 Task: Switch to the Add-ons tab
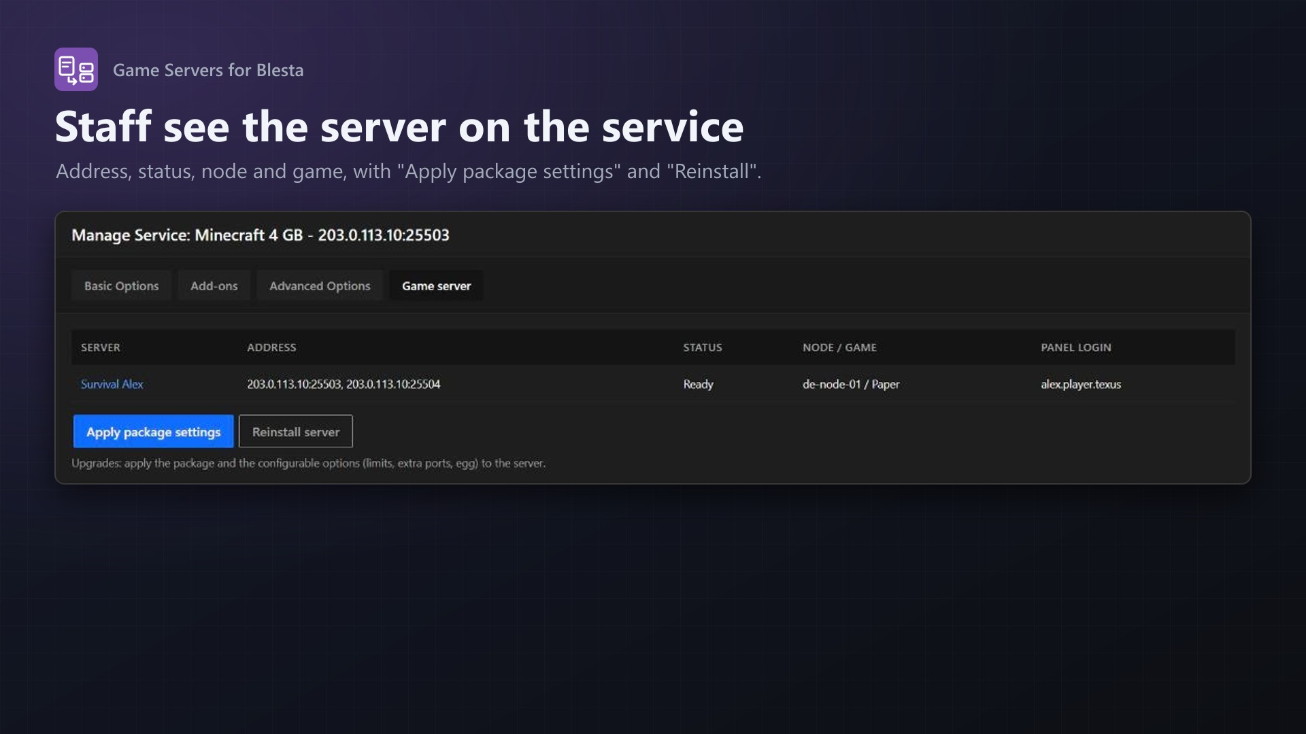214,285
